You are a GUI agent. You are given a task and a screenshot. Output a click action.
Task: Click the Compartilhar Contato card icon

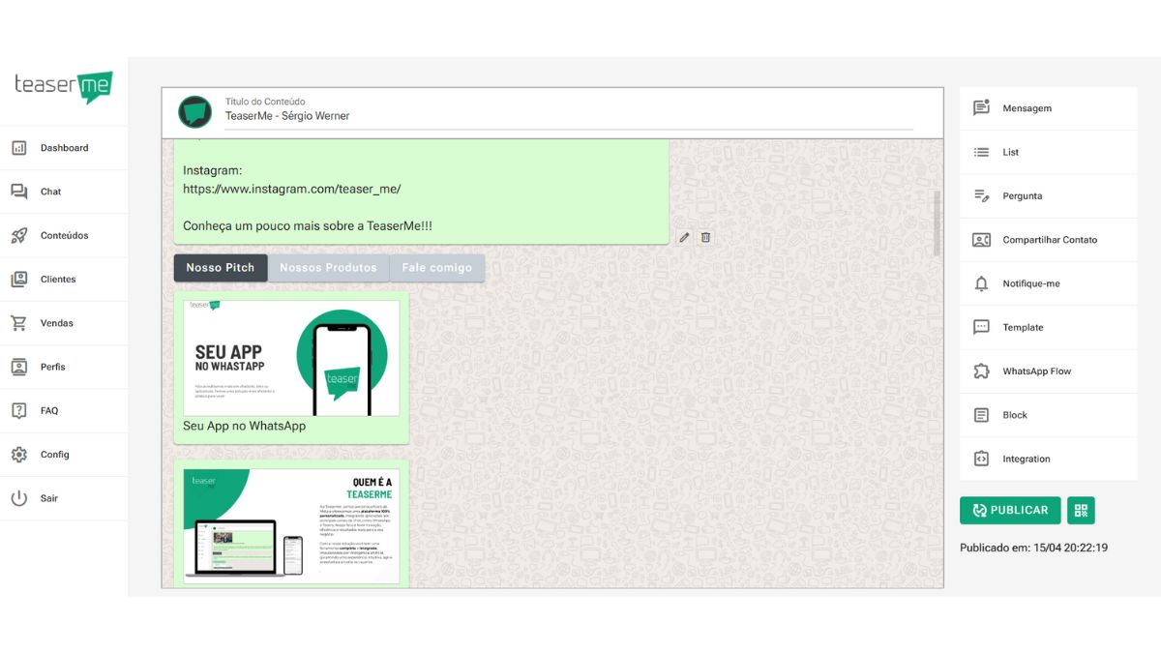click(x=981, y=240)
